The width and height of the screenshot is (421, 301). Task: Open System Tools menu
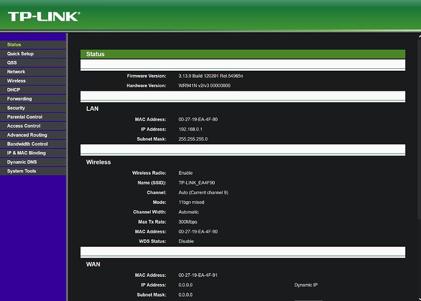[33, 171]
